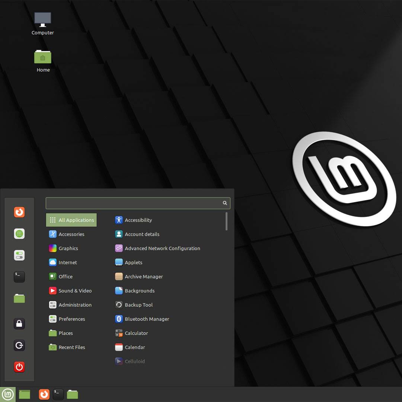The image size is (402, 402).
Task: Launch Software Manager from the favorites sidebar
Action: click(19, 234)
